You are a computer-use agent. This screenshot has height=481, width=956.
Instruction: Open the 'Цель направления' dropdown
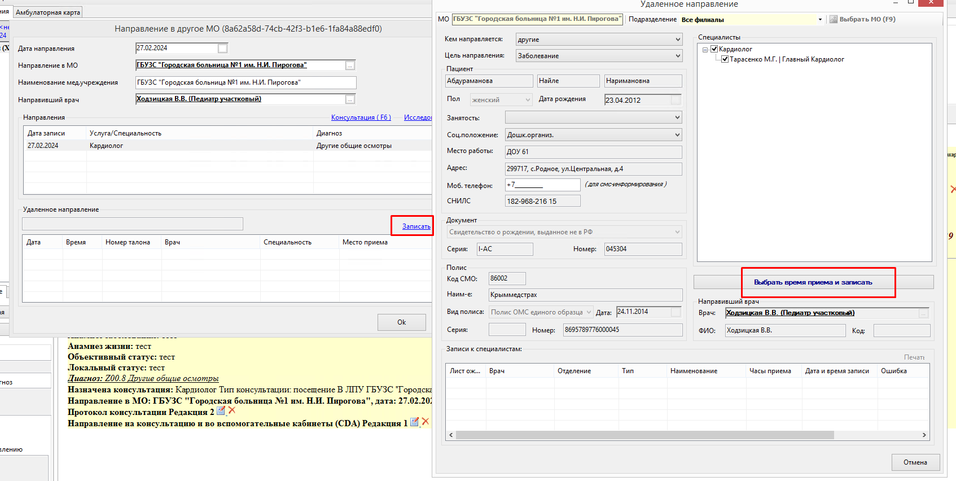678,56
